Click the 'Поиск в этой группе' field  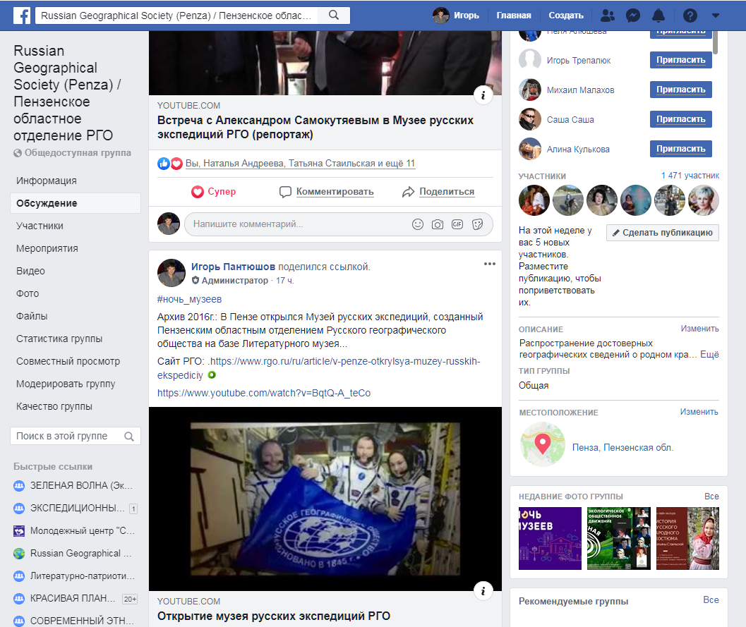[66, 436]
